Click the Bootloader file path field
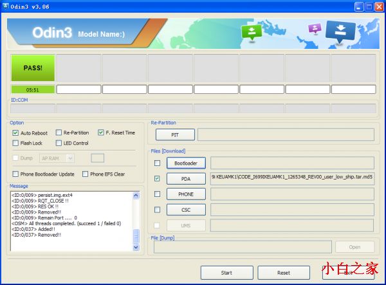This screenshot has height=285, width=386. (292, 163)
